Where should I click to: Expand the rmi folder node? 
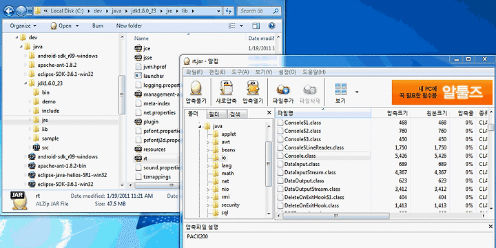(x=208, y=198)
